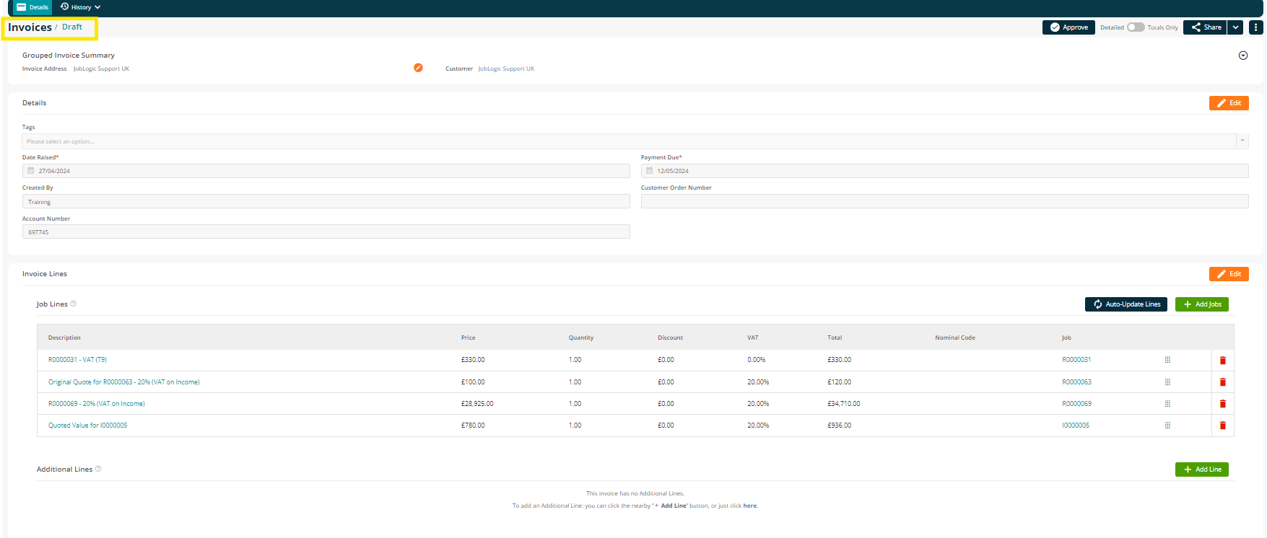Expand the History menu
The image size is (1267, 538).
tap(80, 7)
